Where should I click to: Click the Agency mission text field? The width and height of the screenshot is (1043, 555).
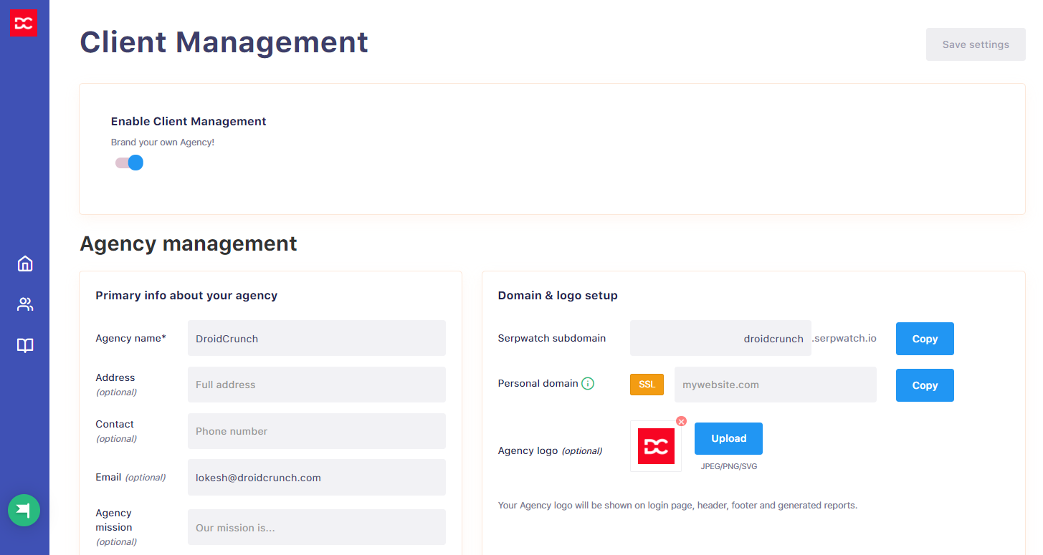pos(316,528)
